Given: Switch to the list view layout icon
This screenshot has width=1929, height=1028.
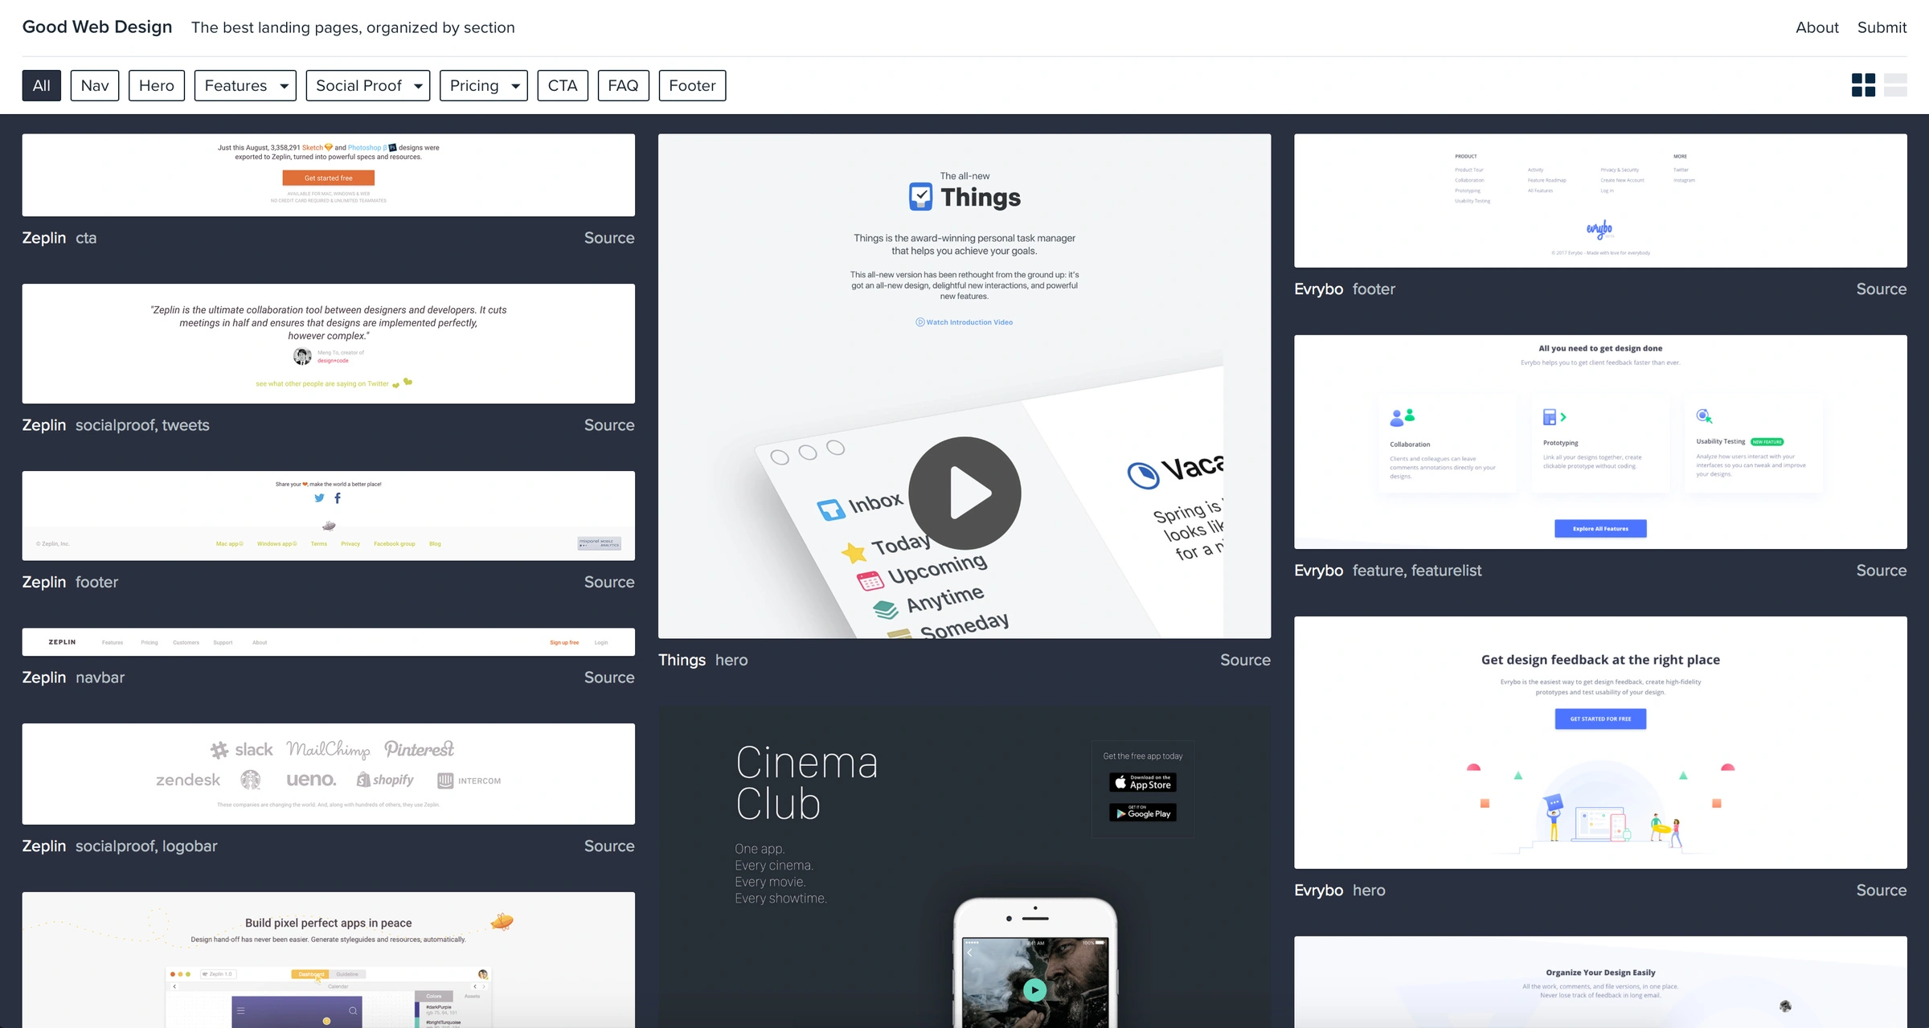Looking at the screenshot, I should pos(1895,85).
